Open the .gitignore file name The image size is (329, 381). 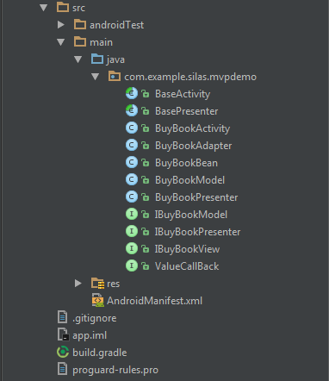95,318
